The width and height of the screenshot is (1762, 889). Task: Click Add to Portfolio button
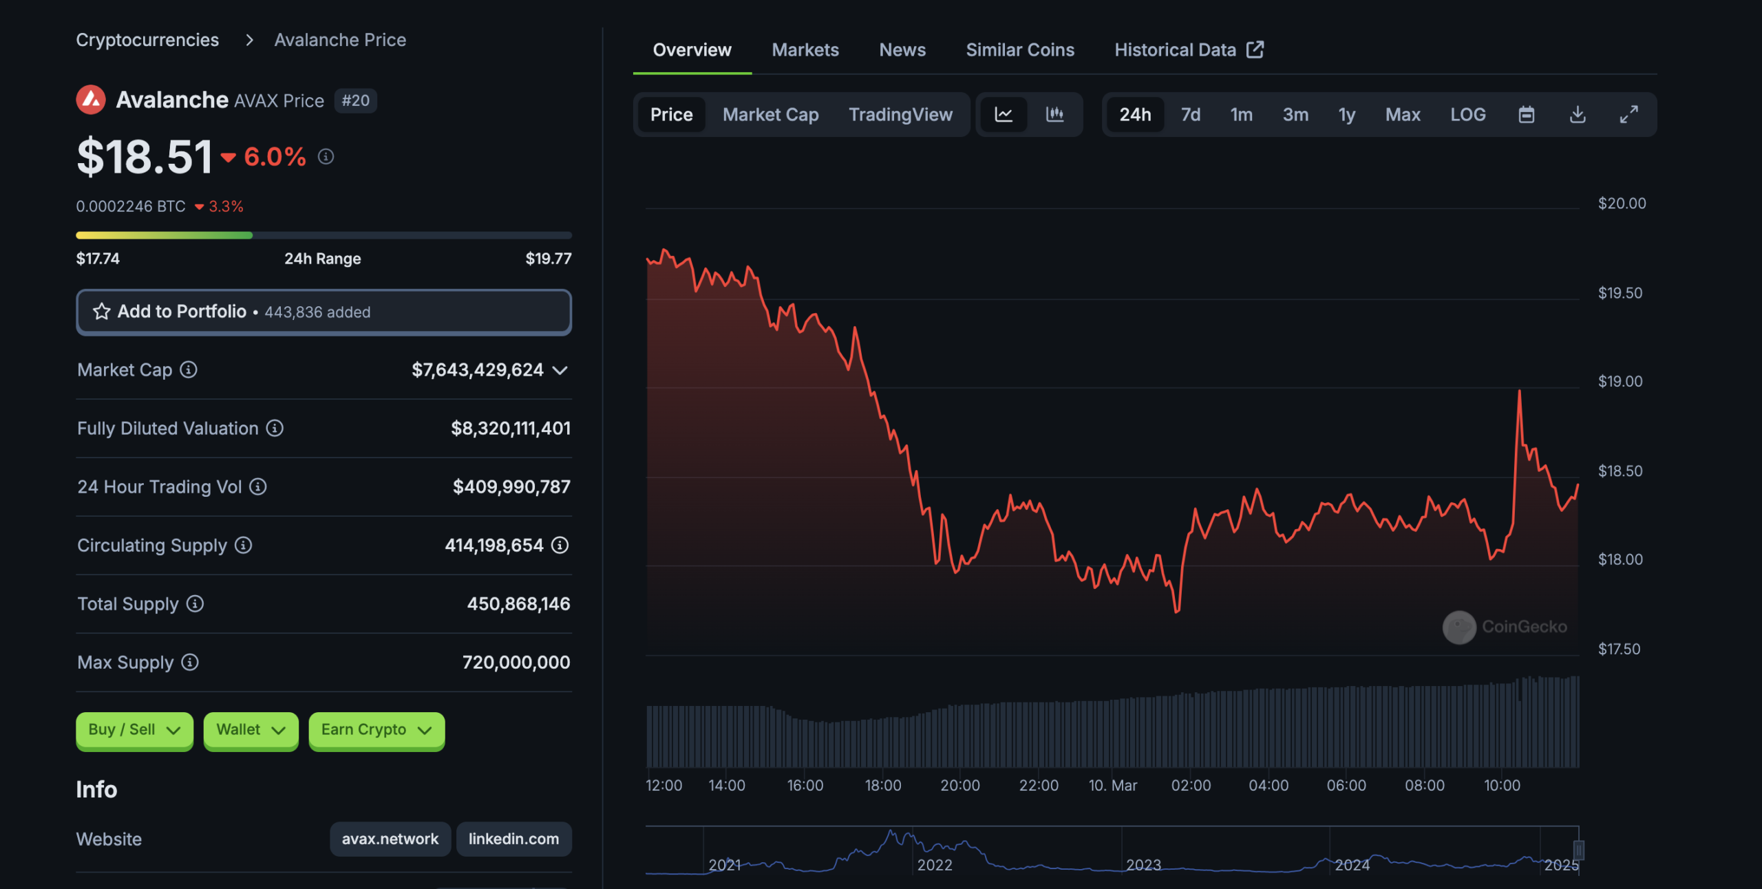coord(323,312)
